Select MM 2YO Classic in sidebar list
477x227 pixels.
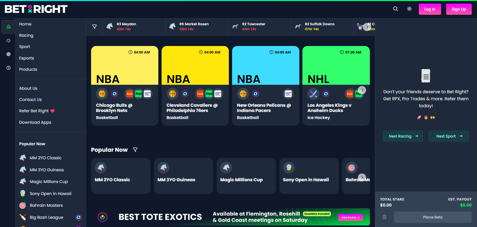[x=46, y=158]
